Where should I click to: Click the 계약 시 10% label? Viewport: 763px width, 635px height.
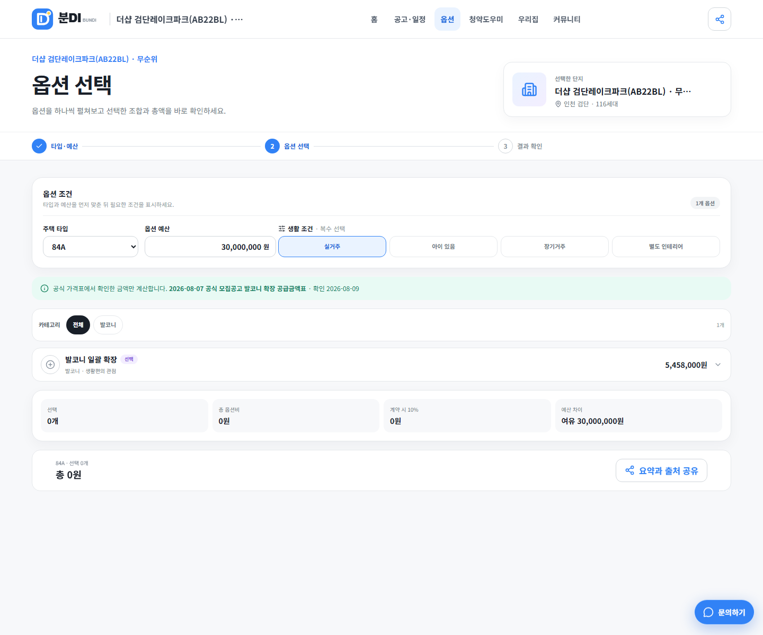tap(404, 410)
